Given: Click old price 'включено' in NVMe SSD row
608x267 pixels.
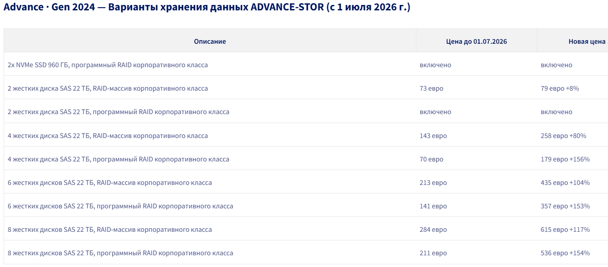Looking at the screenshot, I should tap(435, 65).
